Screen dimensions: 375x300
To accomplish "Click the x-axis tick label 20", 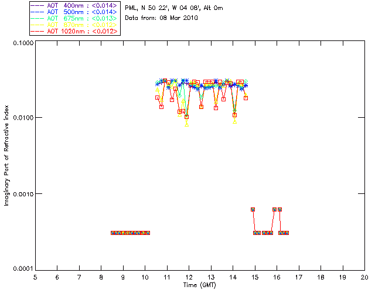I will point(364,277).
